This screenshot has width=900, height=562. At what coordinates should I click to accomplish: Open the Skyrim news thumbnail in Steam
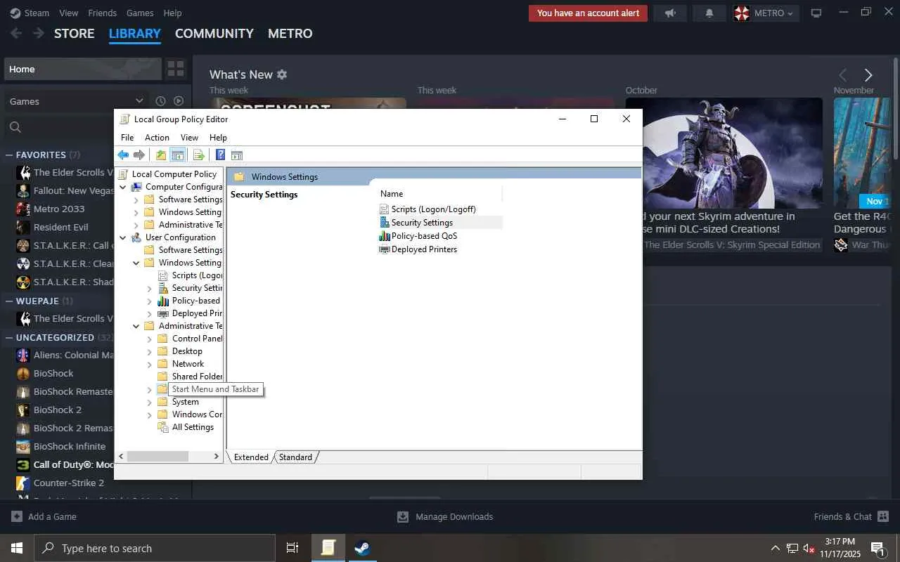point(724,152)
